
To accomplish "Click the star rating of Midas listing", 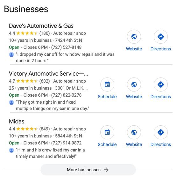I will pyautogui.click(x=27, y=129).
